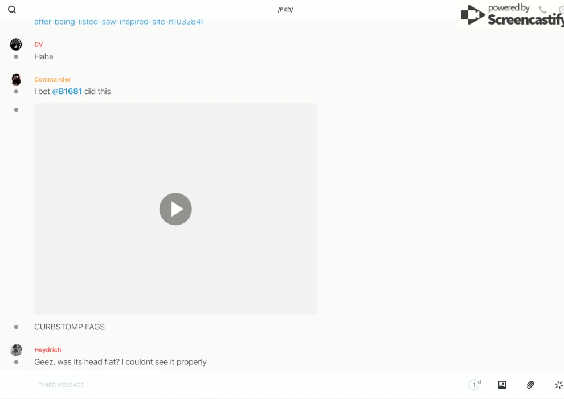
Task: Attach a file using the paperclip icon
Action: [530, 385]
